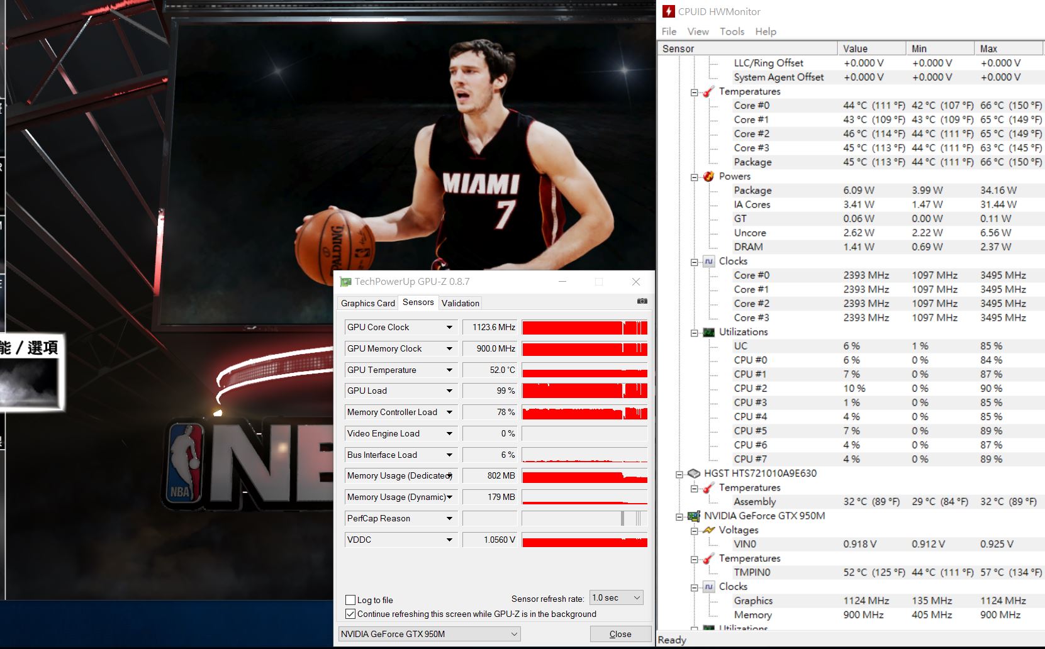Click the NVIDIA GeForce graphics card icon
Viewport: 1045px width, 649px height.
694,516
